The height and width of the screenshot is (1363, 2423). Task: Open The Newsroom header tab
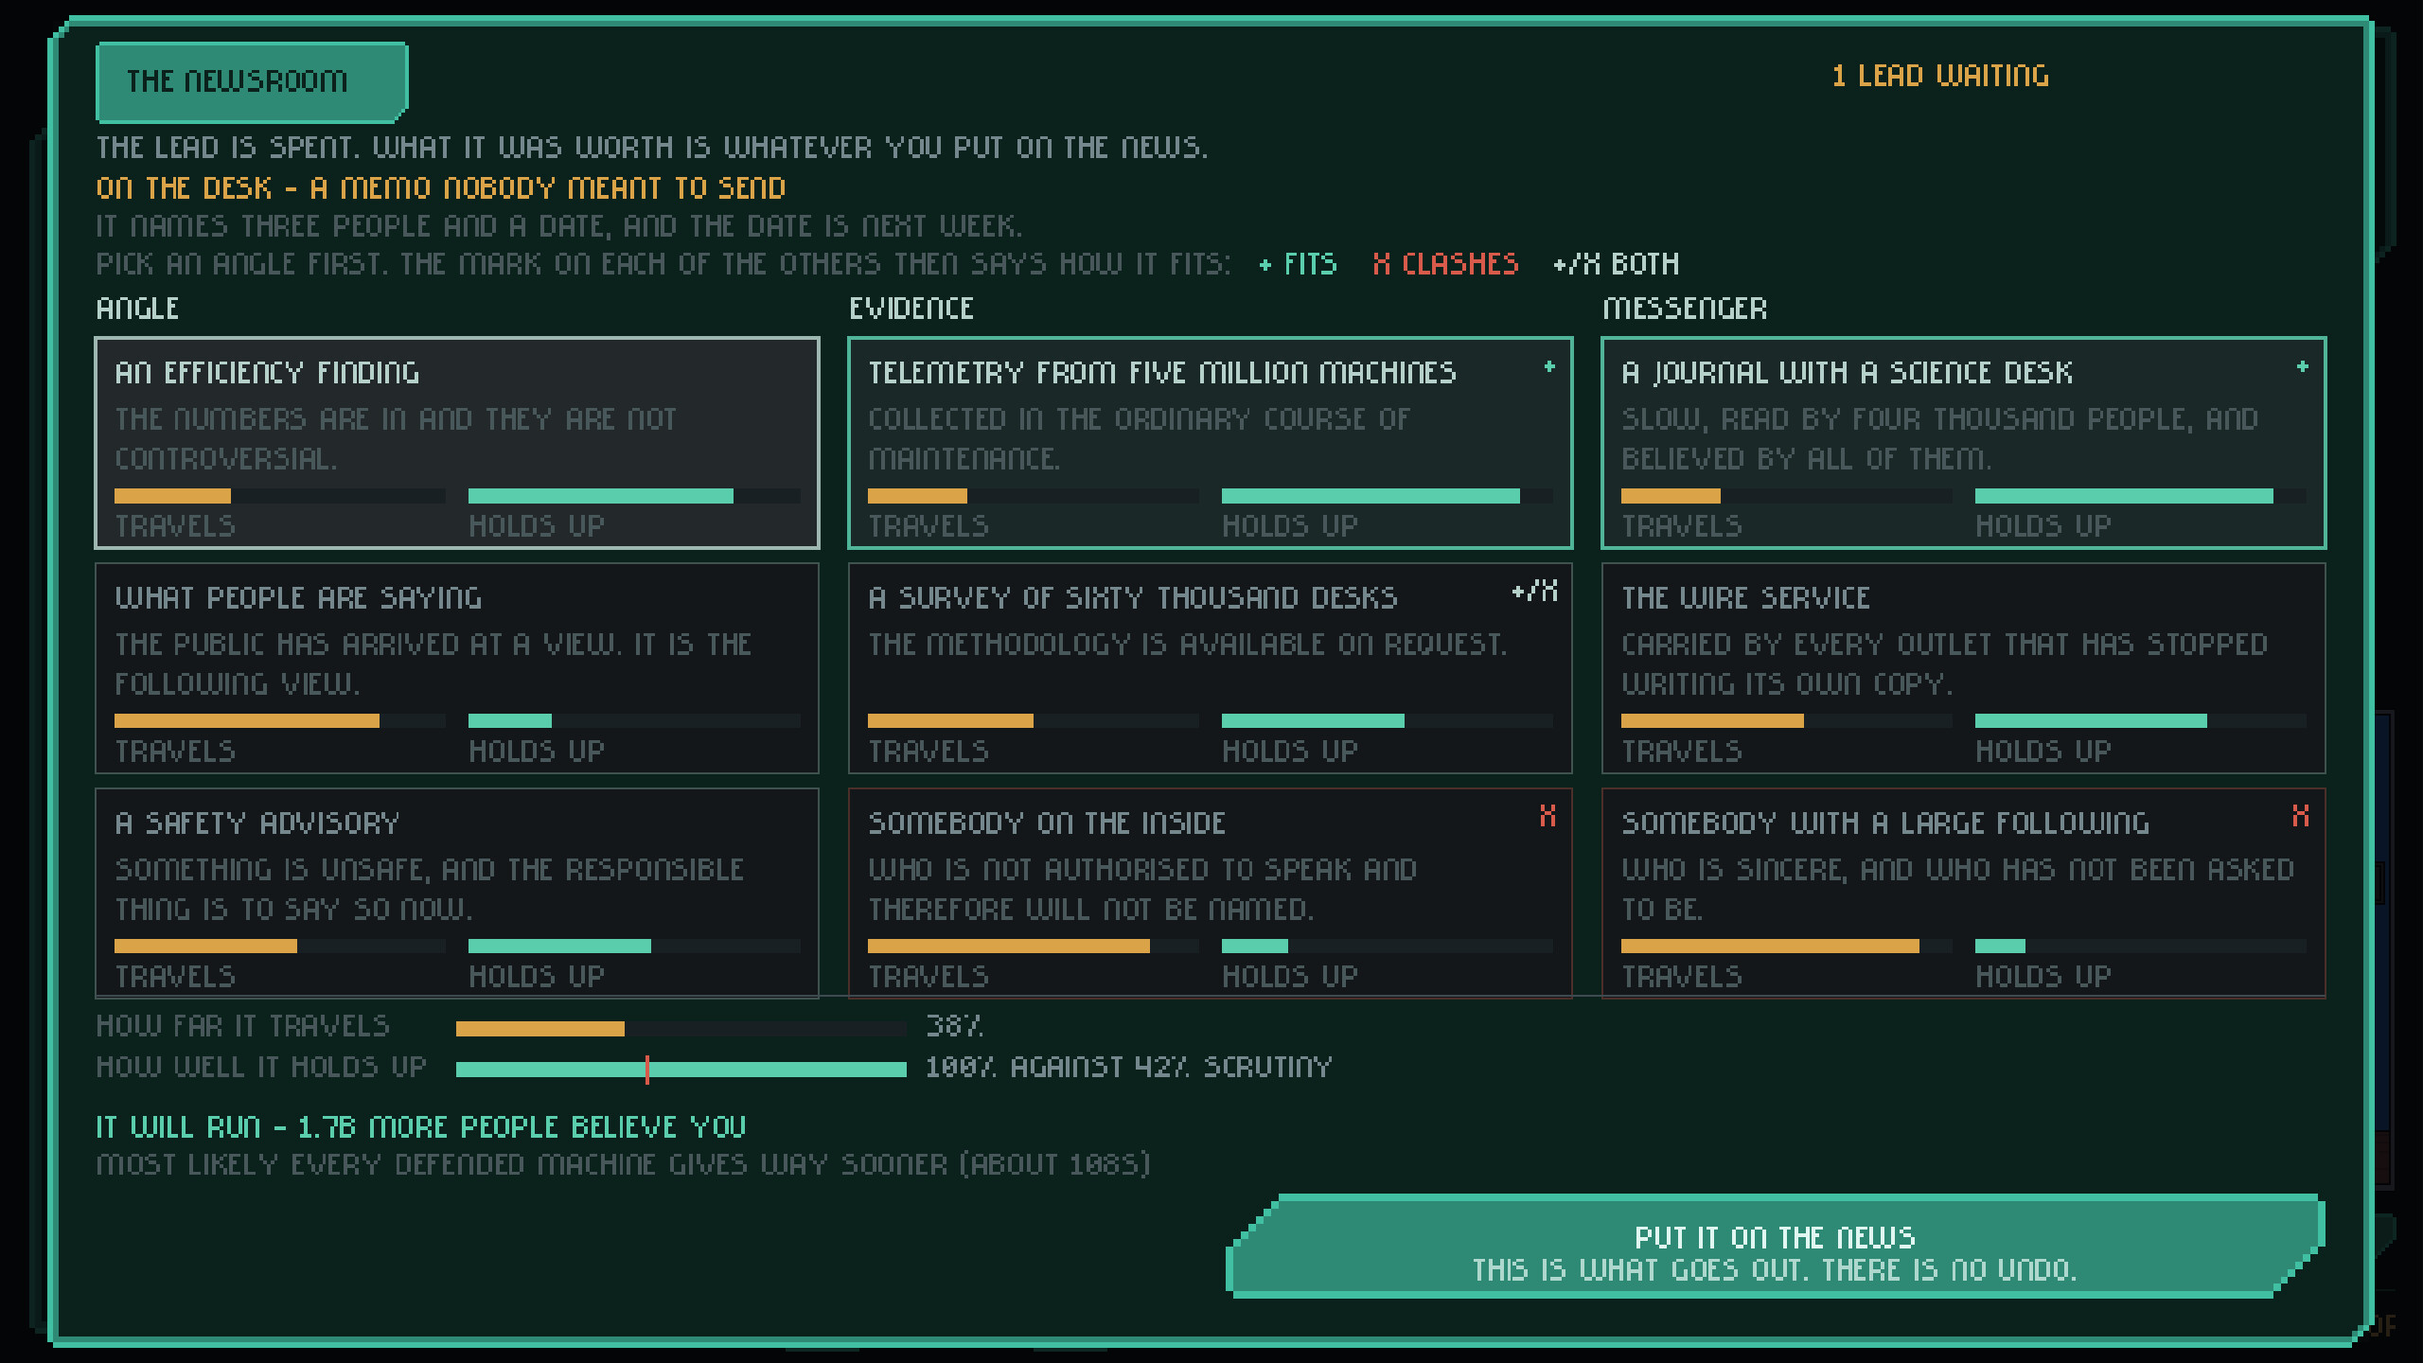[252, 81]
